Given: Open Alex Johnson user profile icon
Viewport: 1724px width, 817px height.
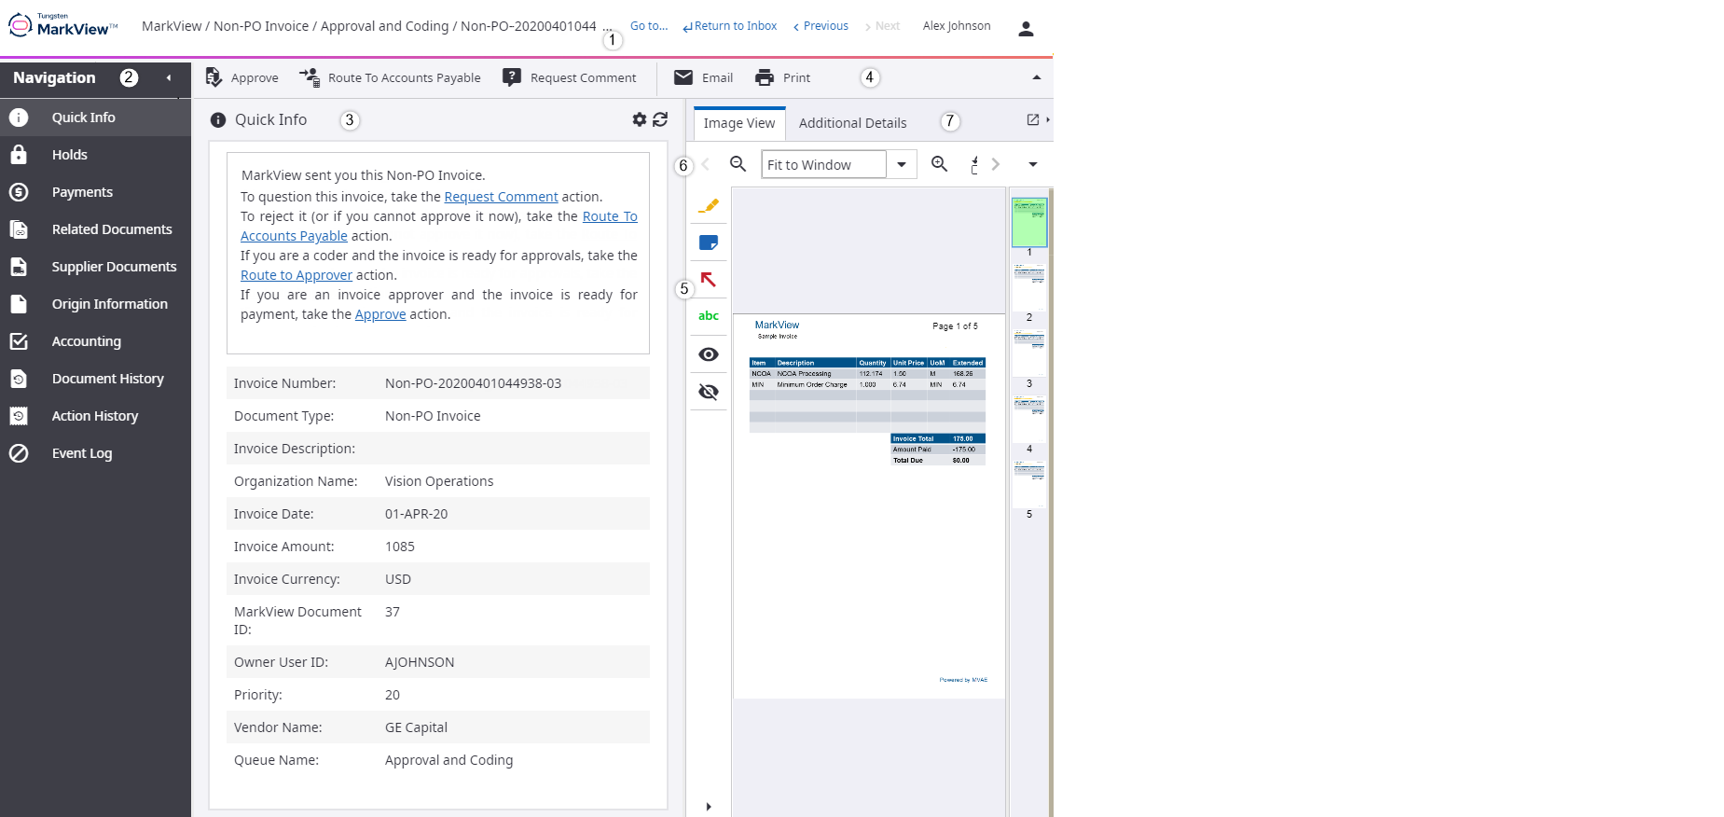Looking at the screenshot, I should [x=1026, y=28].
